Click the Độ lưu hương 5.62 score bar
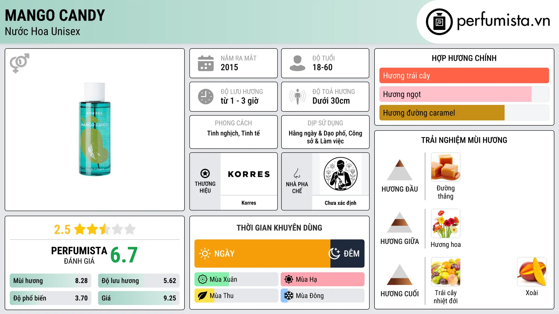 [139, 281]
